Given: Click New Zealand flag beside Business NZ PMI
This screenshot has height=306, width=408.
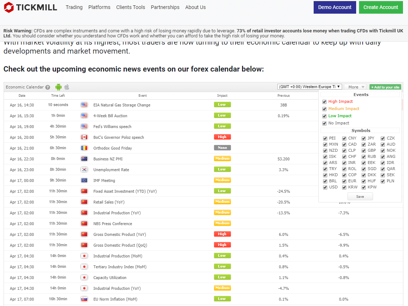Looking at the screenshot, I should point(84,159).
